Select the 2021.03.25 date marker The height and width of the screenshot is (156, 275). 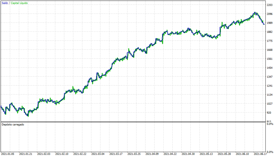pyautogui.click(x=135, y=154)
